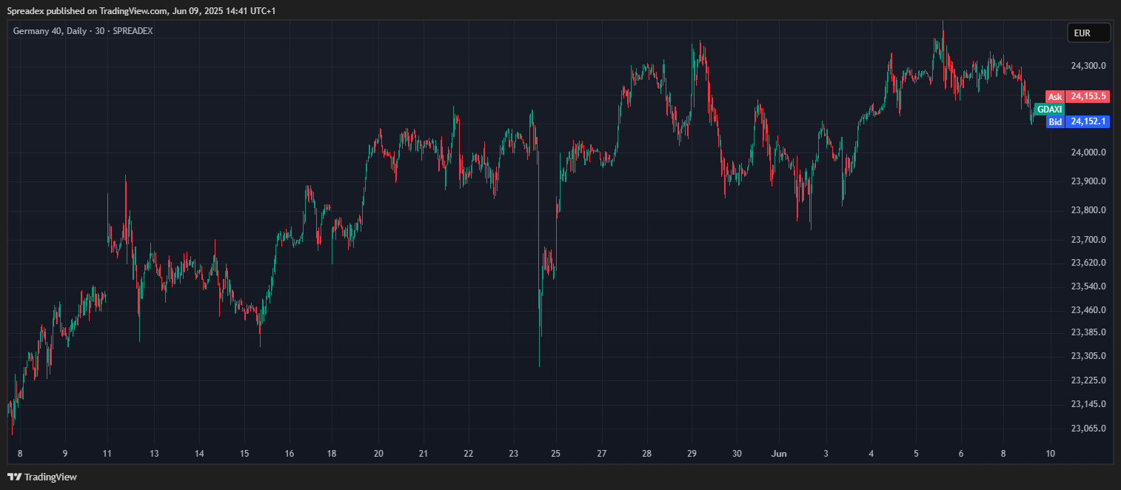The height and width of the screenshot is (490, 1121).
Task: Click the 23,065.0 price axis label
Action: (x=1088, y=429)
